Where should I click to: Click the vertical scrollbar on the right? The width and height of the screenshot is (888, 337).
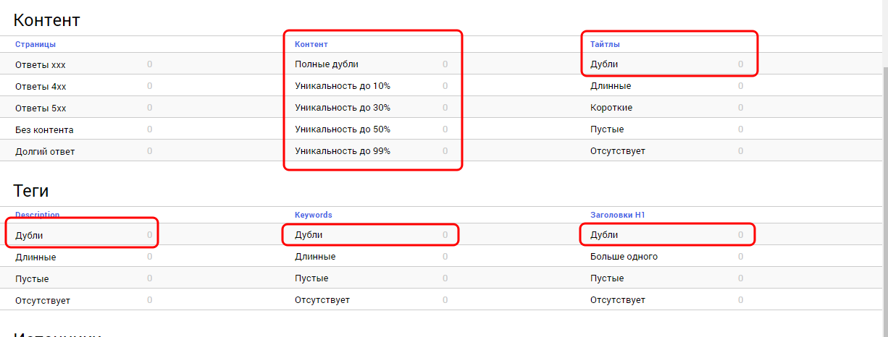(x=884, y=181)
